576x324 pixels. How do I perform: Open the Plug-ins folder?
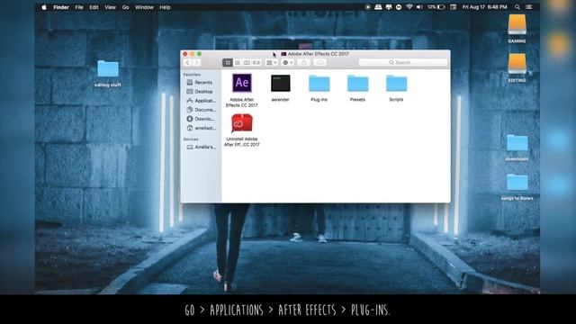pyautogui.click(x=319, y=84)
